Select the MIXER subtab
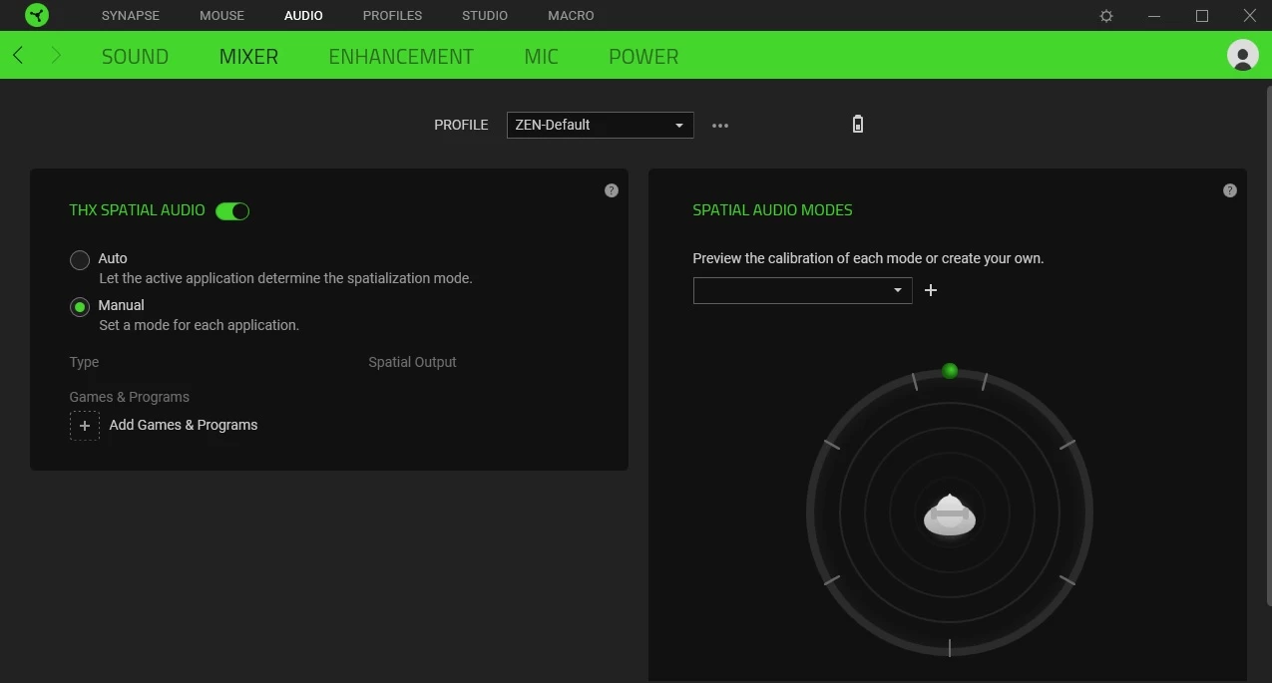This screenshot has height=683, width=1272. tap(248, 57)
